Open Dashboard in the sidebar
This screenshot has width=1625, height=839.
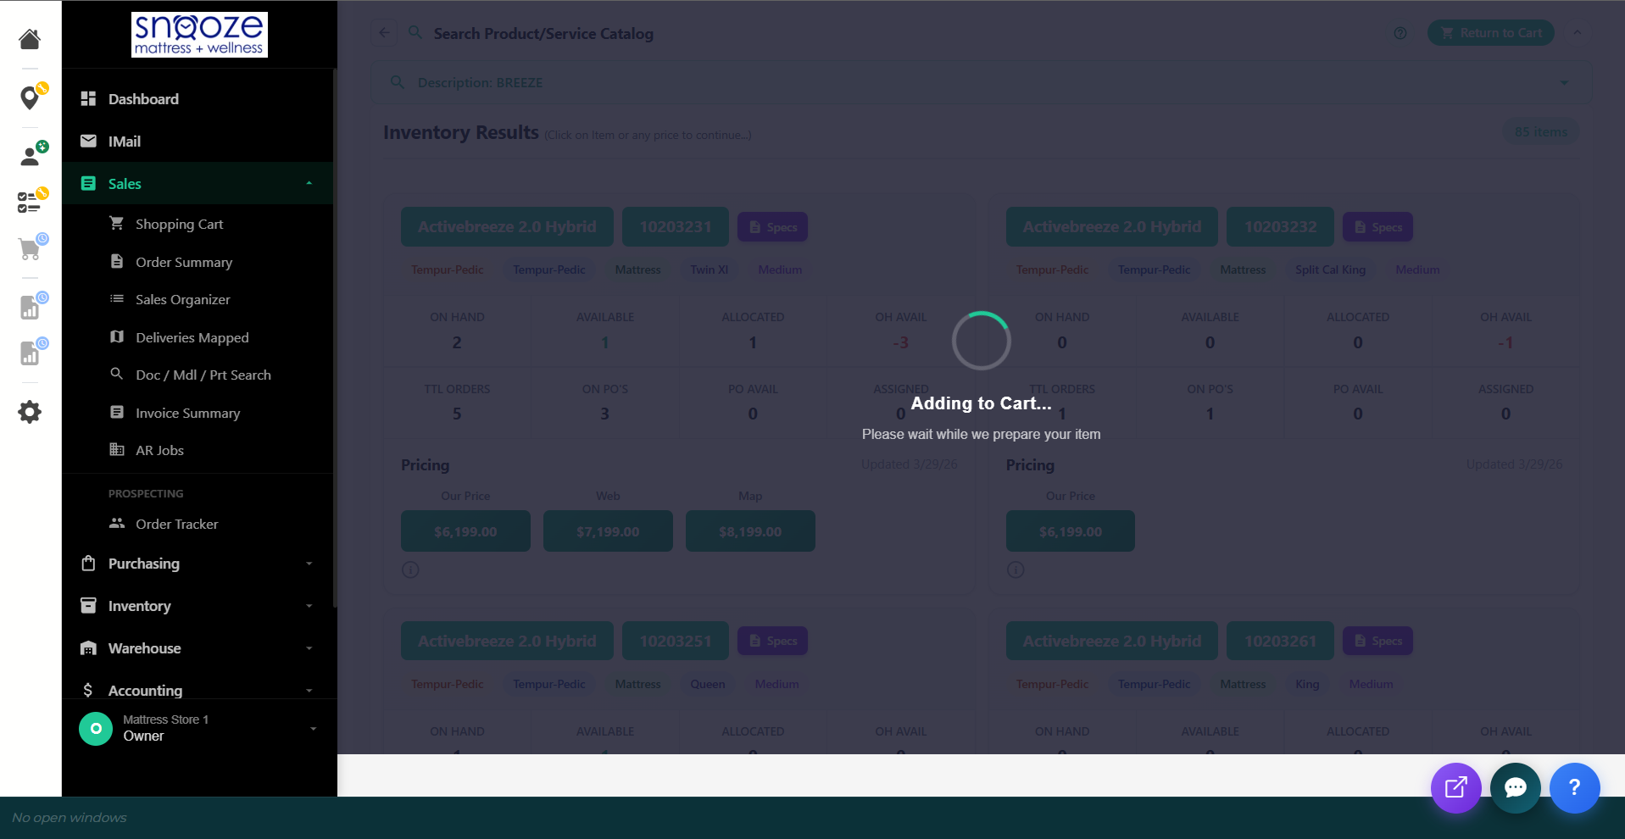click(x=198, y=98)
